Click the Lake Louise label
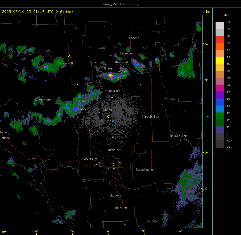 (x=5, y=135)
